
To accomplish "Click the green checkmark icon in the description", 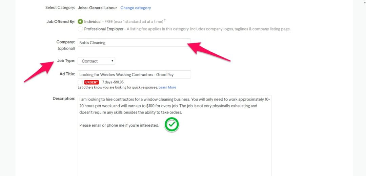I will (x=172, y=125).
